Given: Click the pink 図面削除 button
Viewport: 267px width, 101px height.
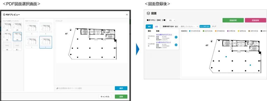Looking at the screenshot, I should click(255, 20).
